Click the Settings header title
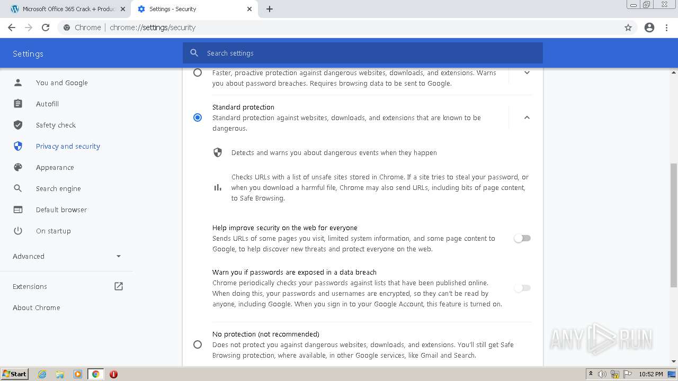The image size is (678, 381). (28, 53)
